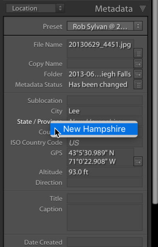Open the Preset dropdown Rob Sylvan
Viewport: 158px width, 247px height.
click(x=105, y=26)
